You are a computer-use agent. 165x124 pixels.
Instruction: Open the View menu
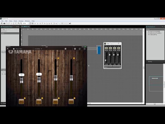(11, 21)
